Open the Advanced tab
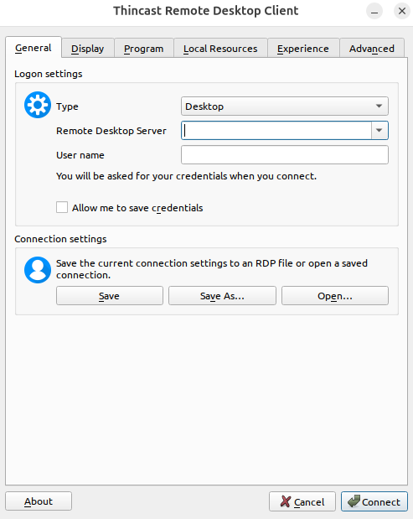Image resolution: width=413 pixels, height=519 pixels. click(372, 49)
